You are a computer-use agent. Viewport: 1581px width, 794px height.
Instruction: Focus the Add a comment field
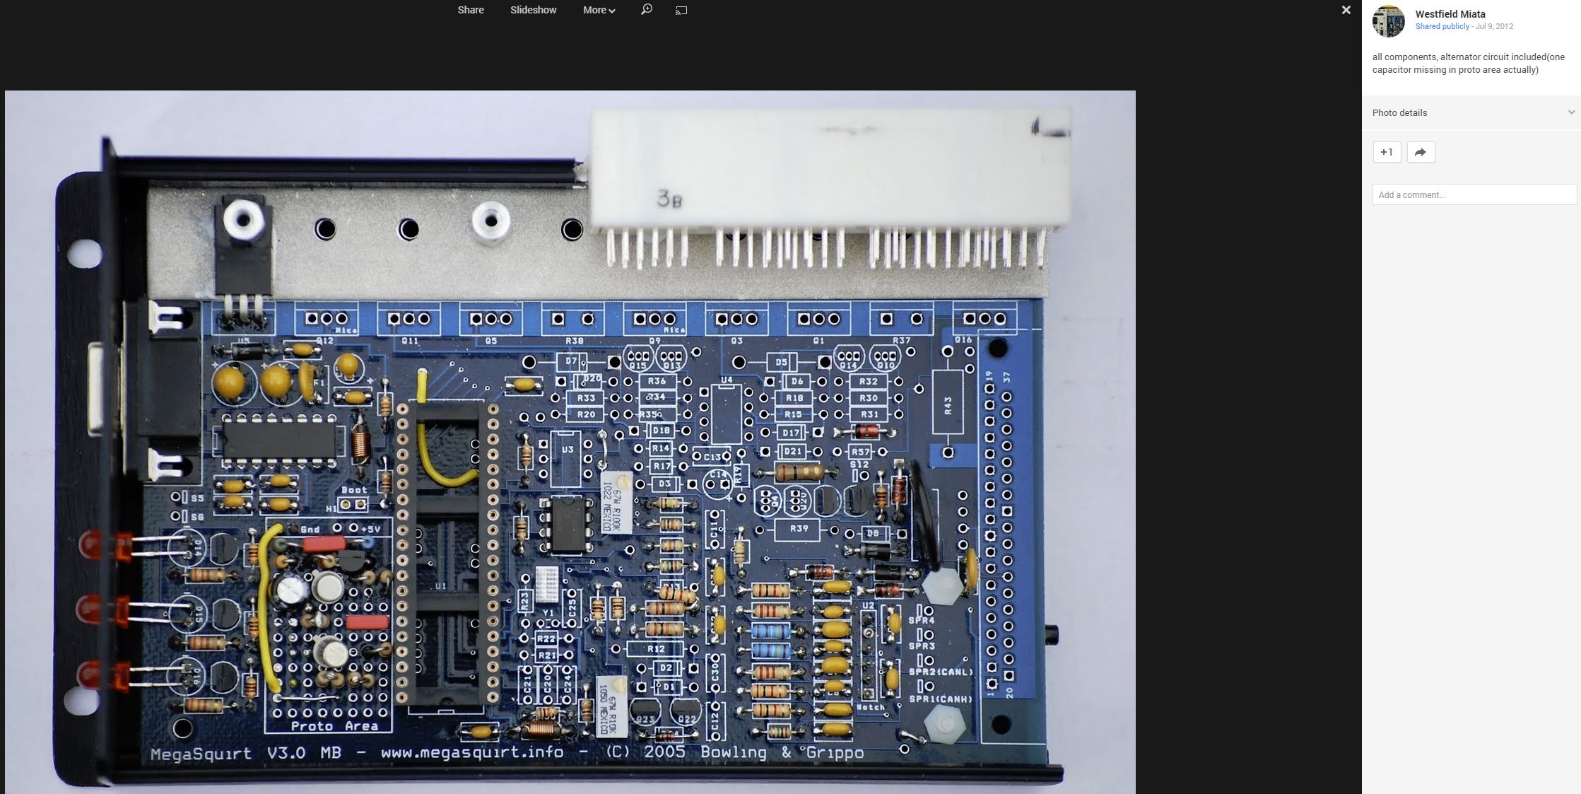(x=1474, y=194)
